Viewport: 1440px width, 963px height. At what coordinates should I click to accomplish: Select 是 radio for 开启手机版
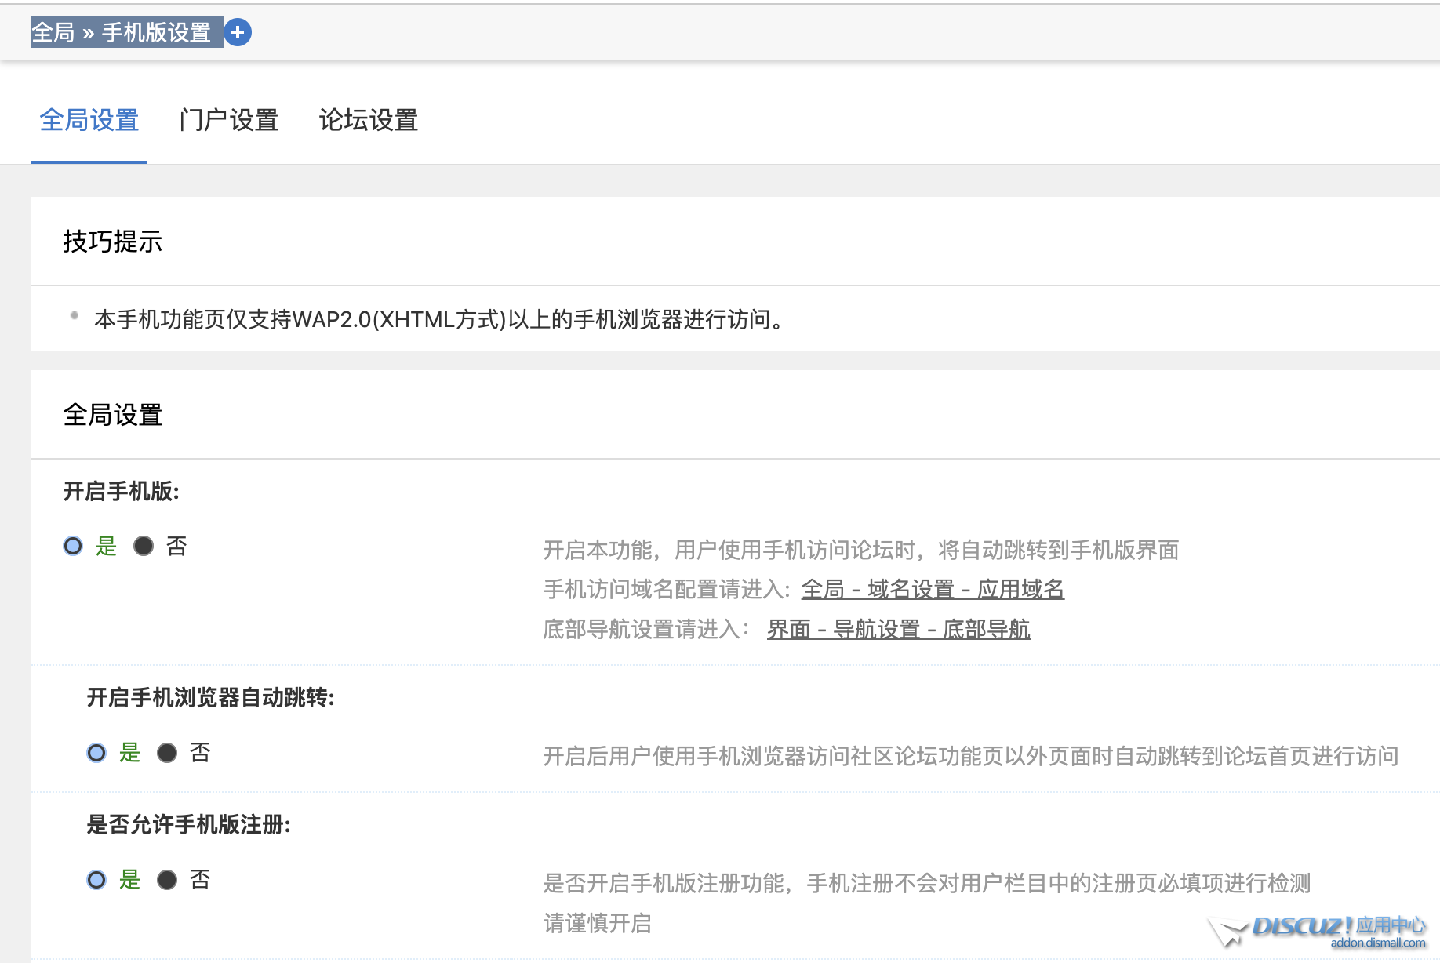tap(73, 546)
